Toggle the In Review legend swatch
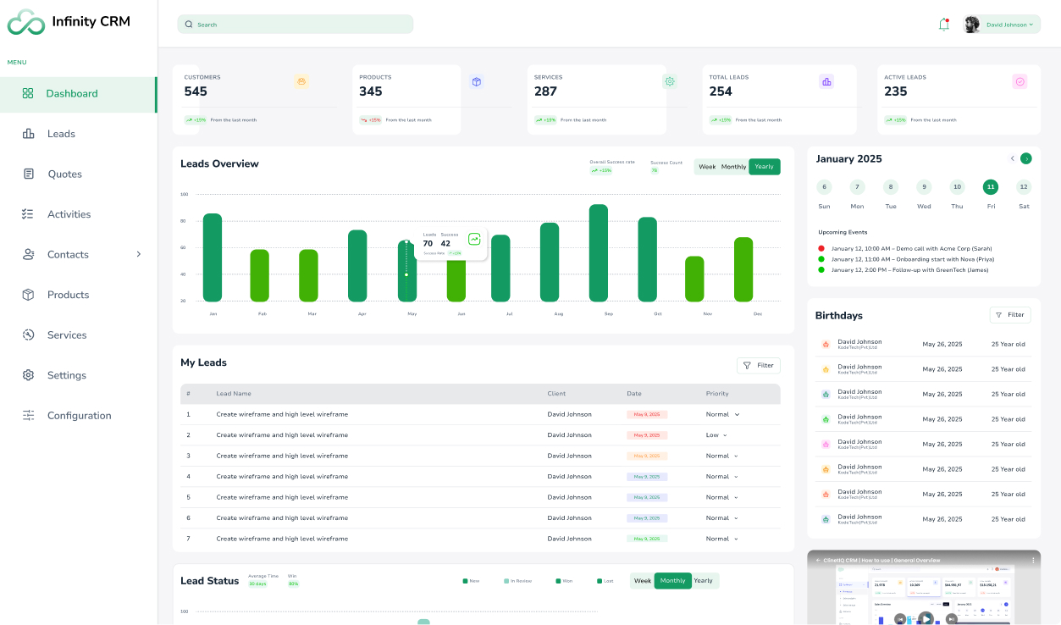1061x625 pixels. [x=506, y=581]
